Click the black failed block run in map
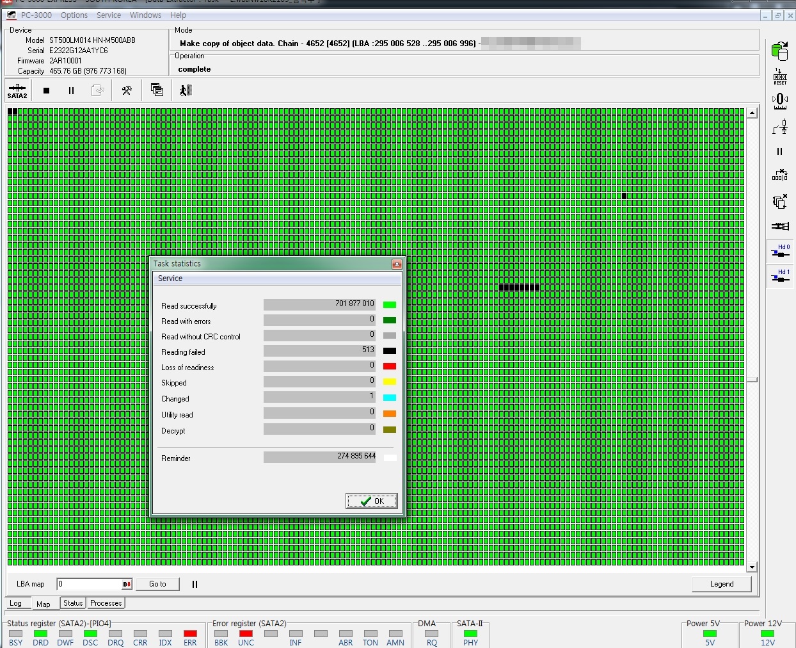Image resolution: width=796 pixels, height=648 pixels. [x=519, y=288]
